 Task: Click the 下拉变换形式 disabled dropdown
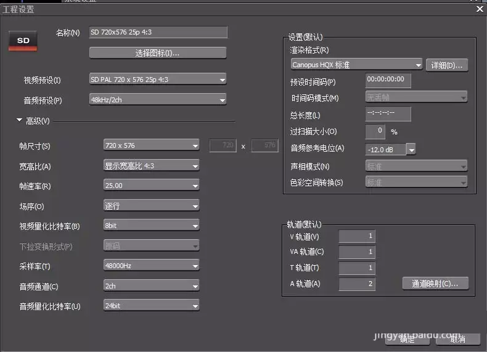[151, 246]
